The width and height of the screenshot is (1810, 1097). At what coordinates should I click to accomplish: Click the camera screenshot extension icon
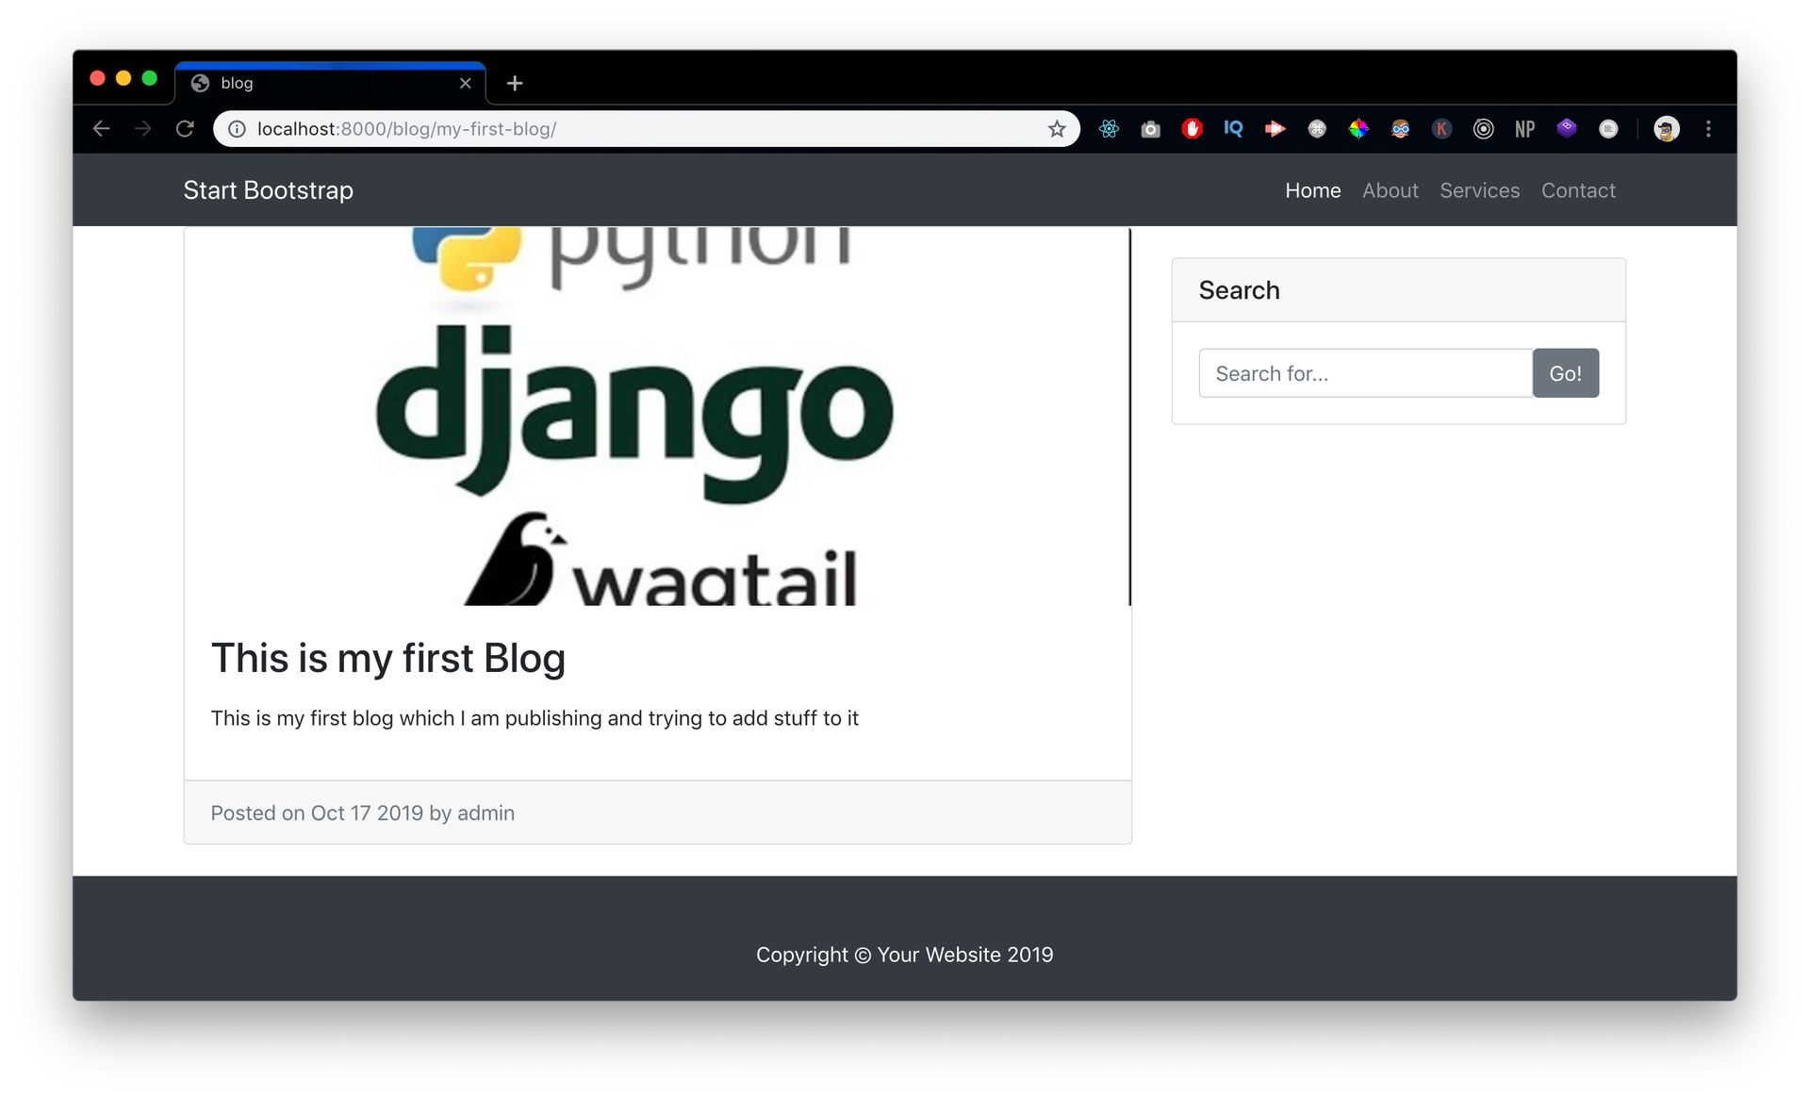coord(1151,128)
